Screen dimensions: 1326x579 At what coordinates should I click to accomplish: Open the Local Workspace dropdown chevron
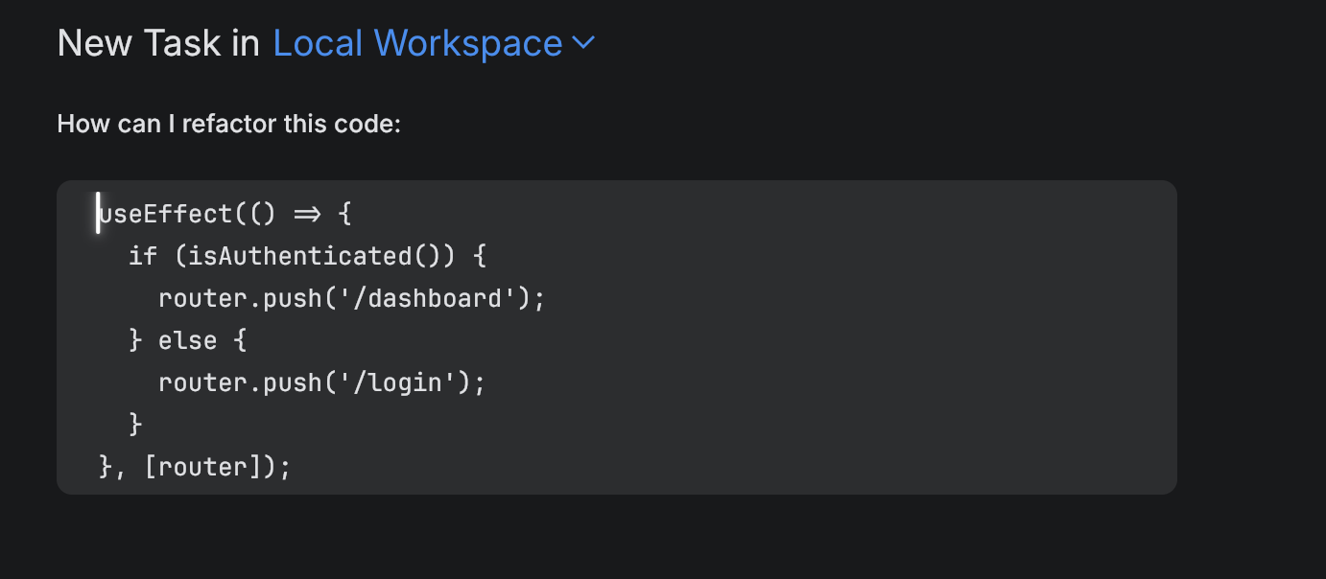[585, 43]
